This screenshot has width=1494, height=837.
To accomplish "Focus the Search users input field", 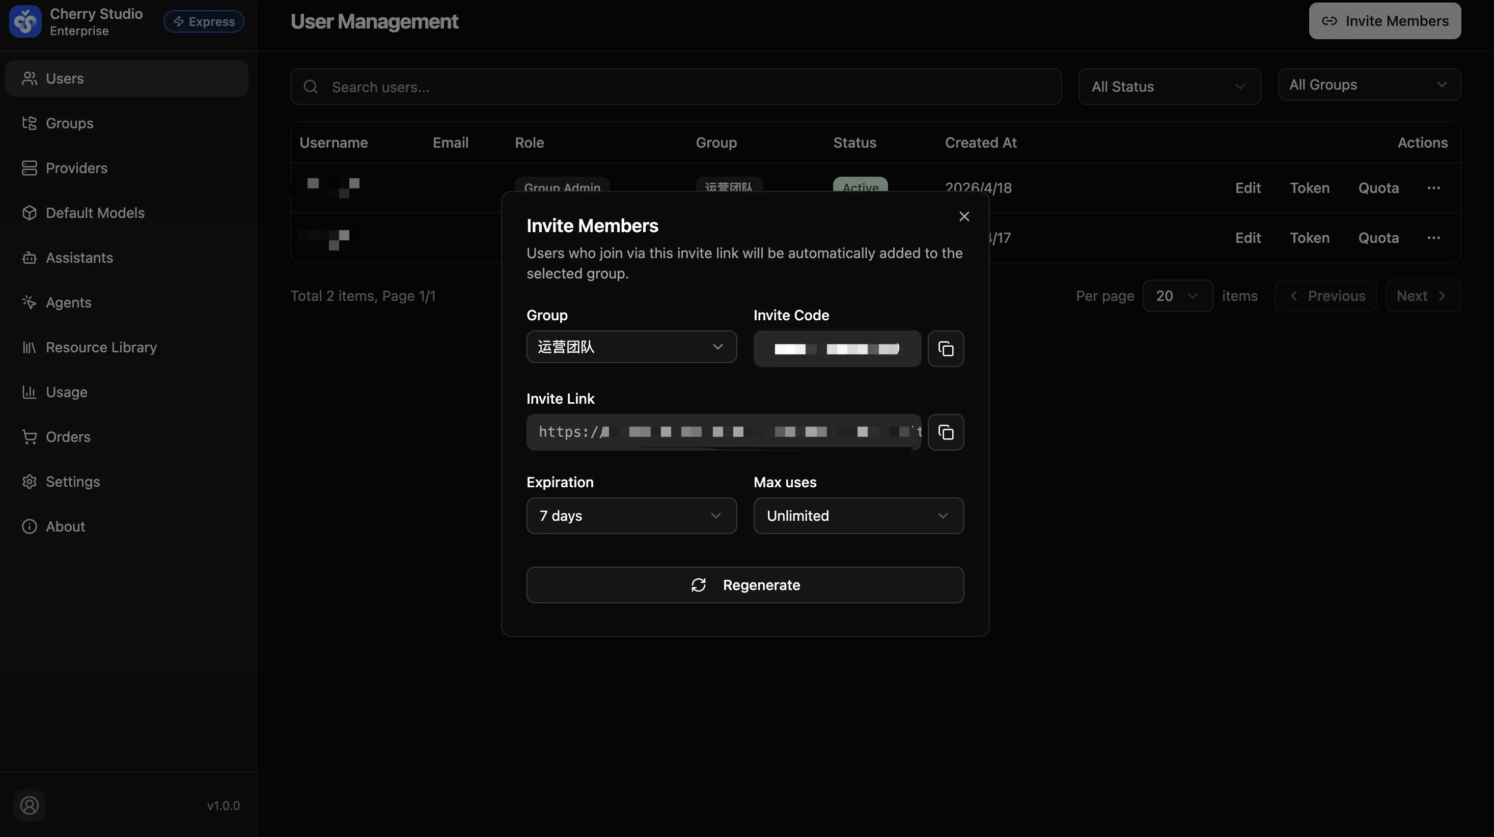I will pos(676,87).
